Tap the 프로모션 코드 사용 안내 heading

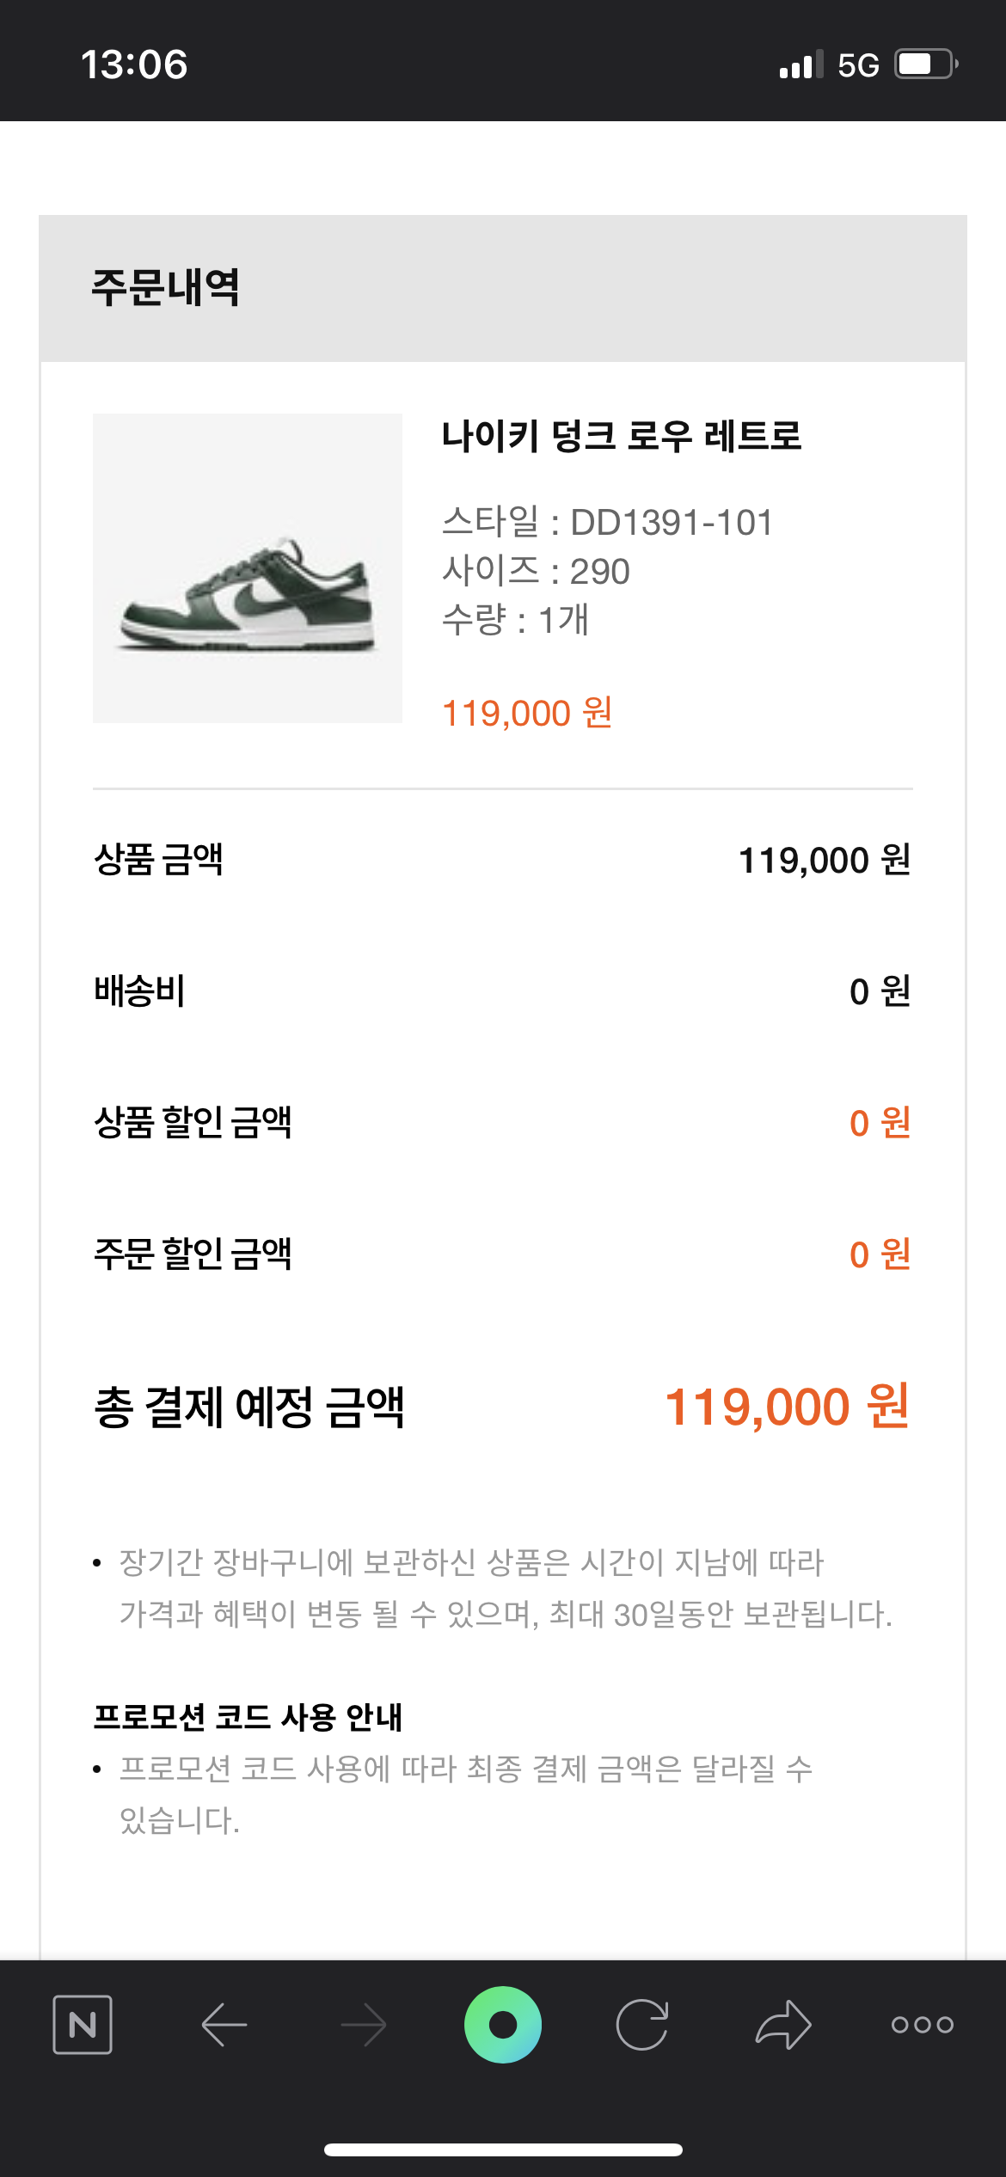pos(248,1717)
